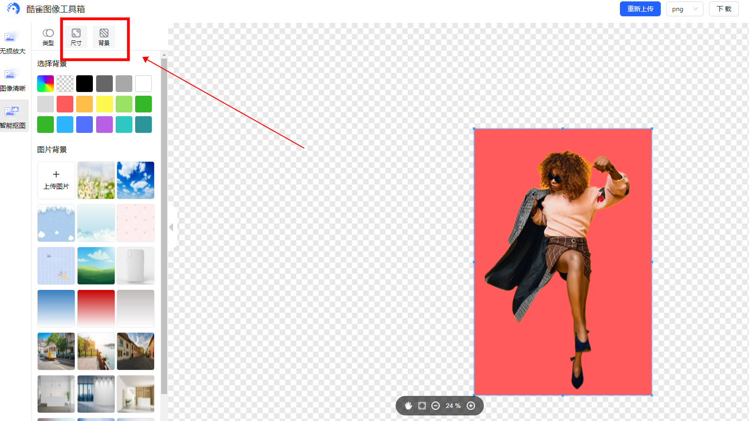
Task: Pick the medium gray background swatch
Action: click(124, 84)
